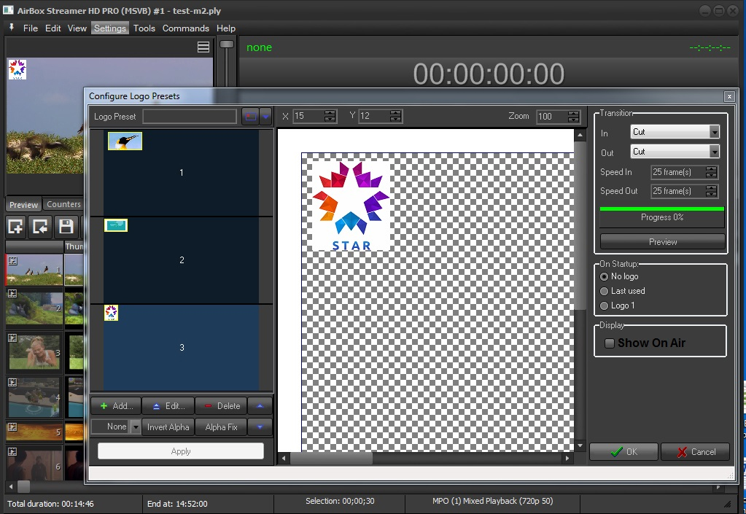Click the logo canvas horizontal scrollbar thumb
The height and width of the screenshot is (514, 746).
(x=332, y=459)
